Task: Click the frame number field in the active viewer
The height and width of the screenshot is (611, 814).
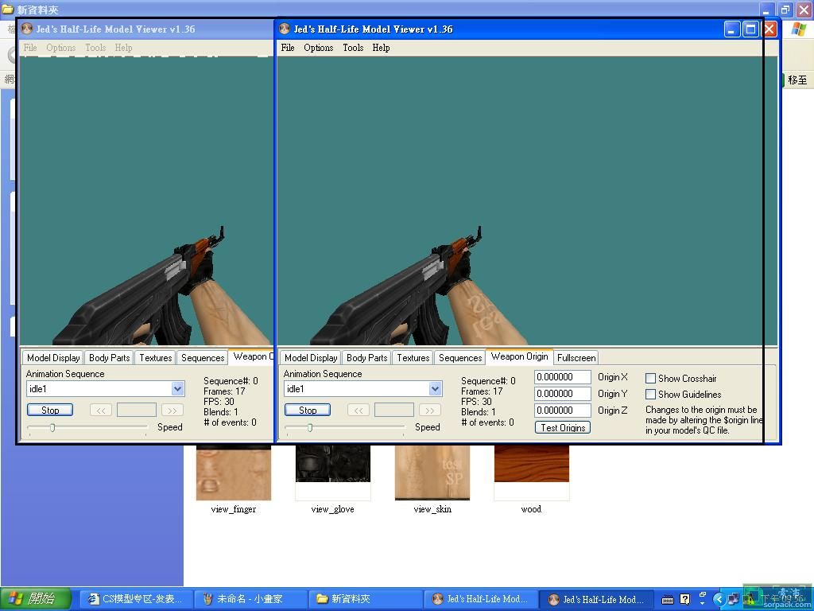Action: 394,411
